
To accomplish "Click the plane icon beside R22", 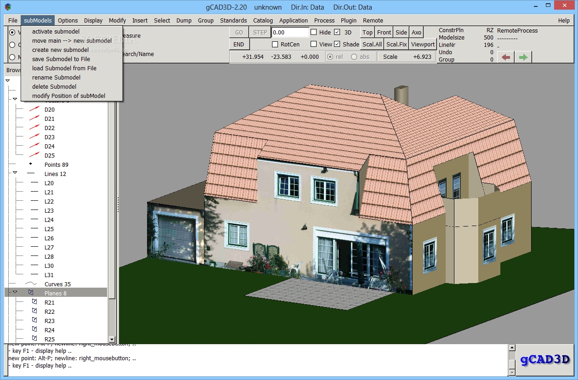I will pyautogui.click(x=34, y=311).
